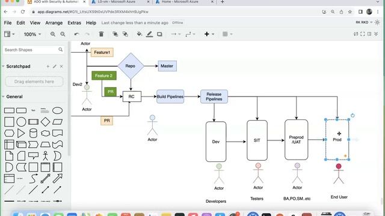Toggle the appearance sun icon
Image resolution: width=385 pixels, height=216 pixels.
pyautogui.click(x=377, y=22)
